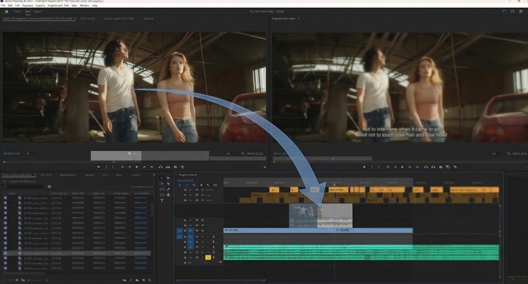Toggle lock on the top caption track
Screen dimensions: 528x284
pyautogui.click(x=185, y=190)
